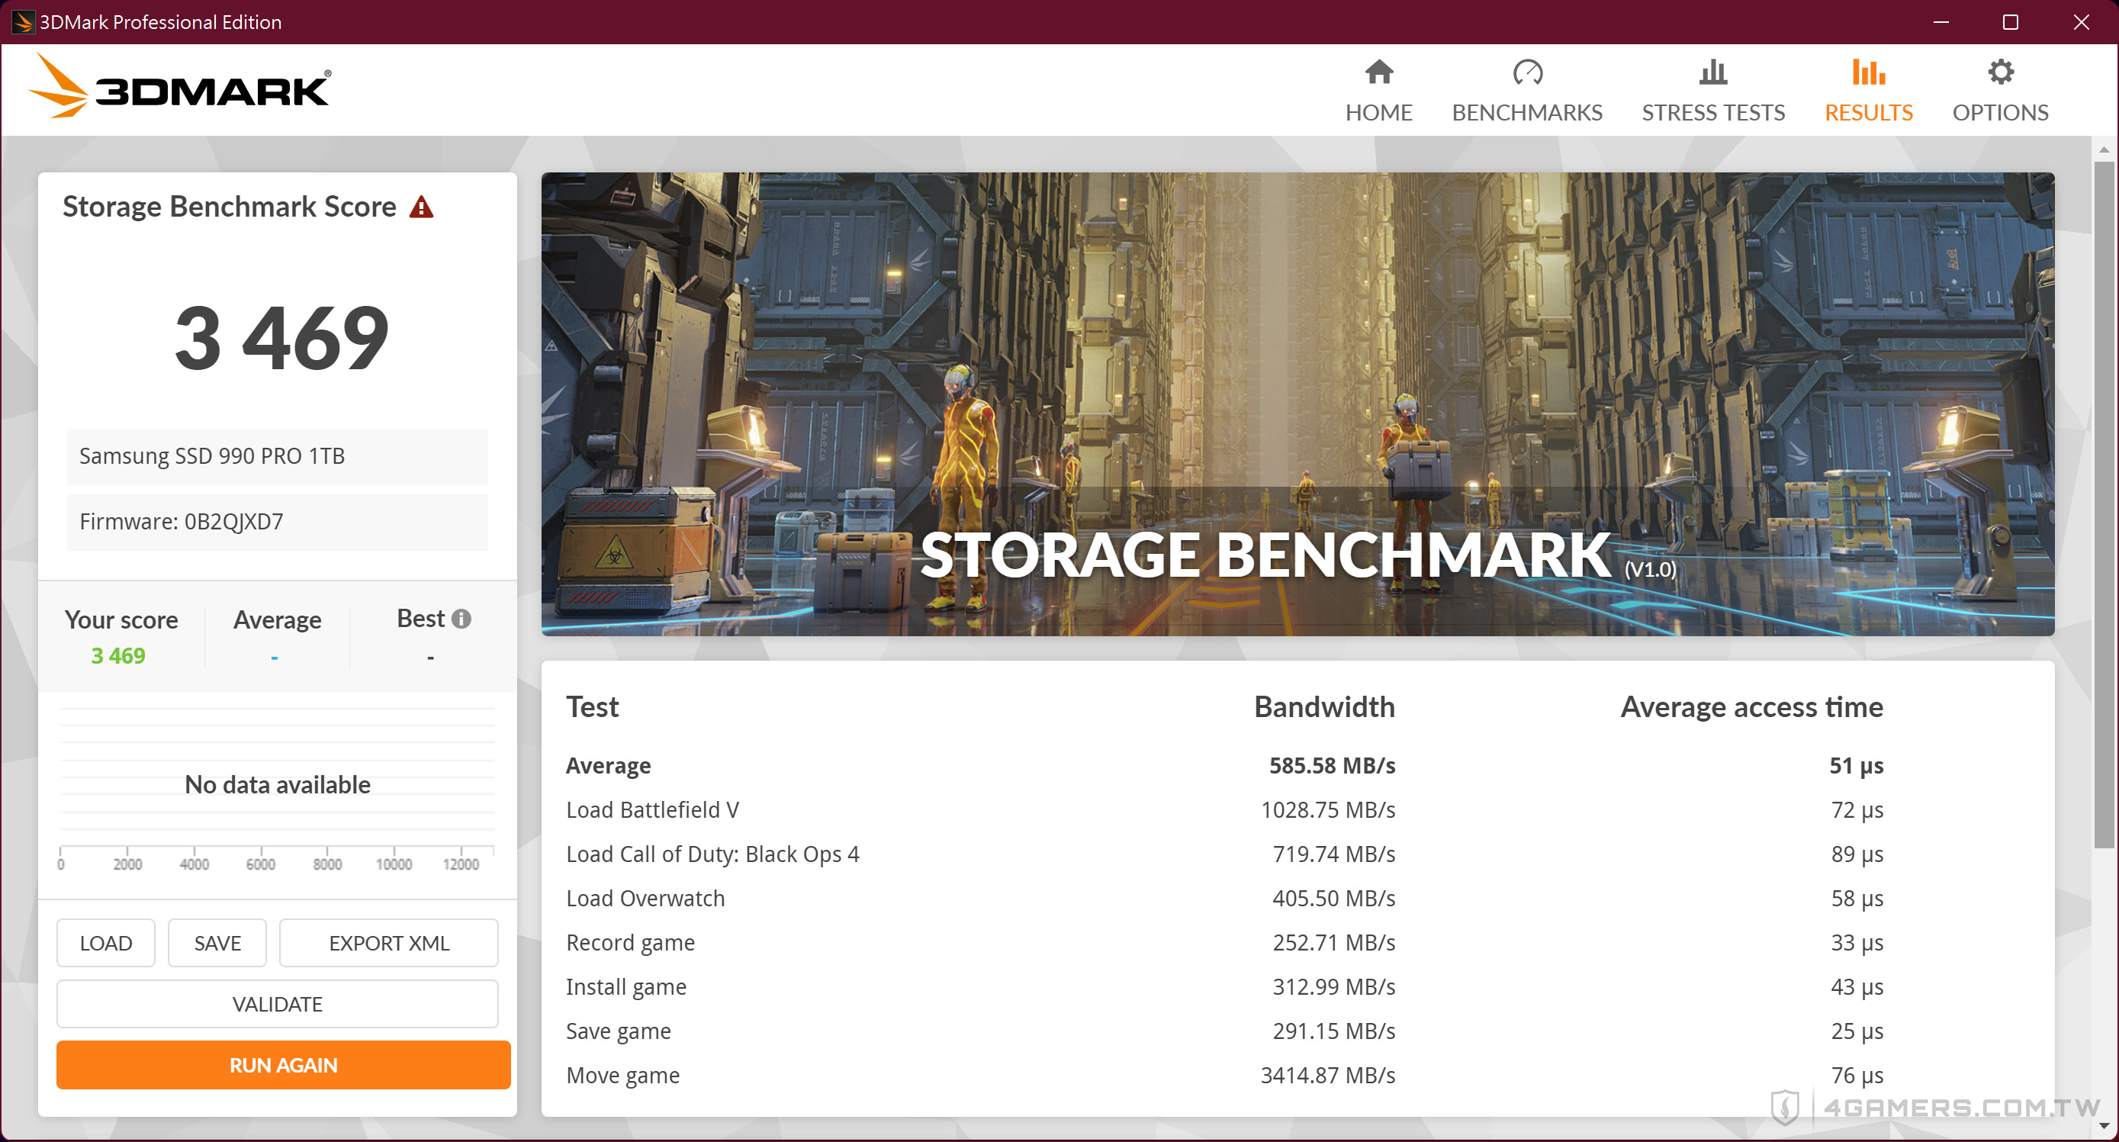Image resolution: width=2119 pixels, height=1142 pixels.
Task: Click the vertical scrollbar thumb
Action: coord(2105,503)
